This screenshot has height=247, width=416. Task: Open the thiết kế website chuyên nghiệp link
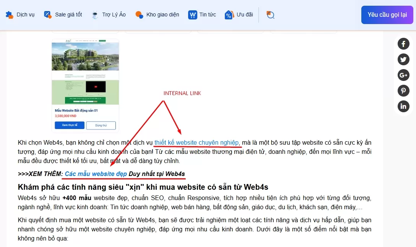[197, 142]
